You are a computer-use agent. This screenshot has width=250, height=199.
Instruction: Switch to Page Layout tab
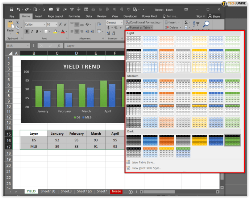tap(55, 16)
